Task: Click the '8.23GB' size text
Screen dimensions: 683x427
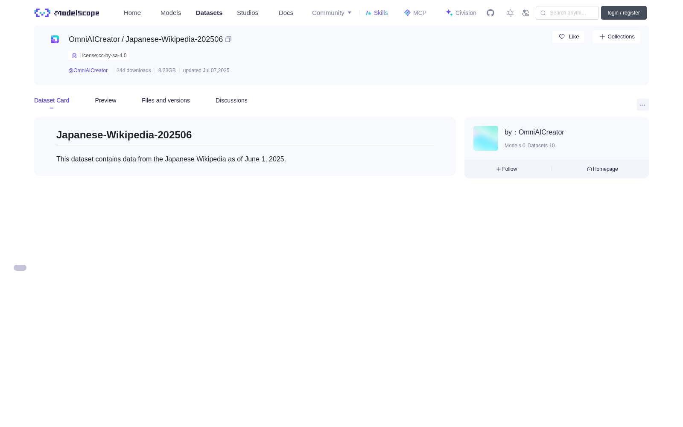Action: point(167,70)
